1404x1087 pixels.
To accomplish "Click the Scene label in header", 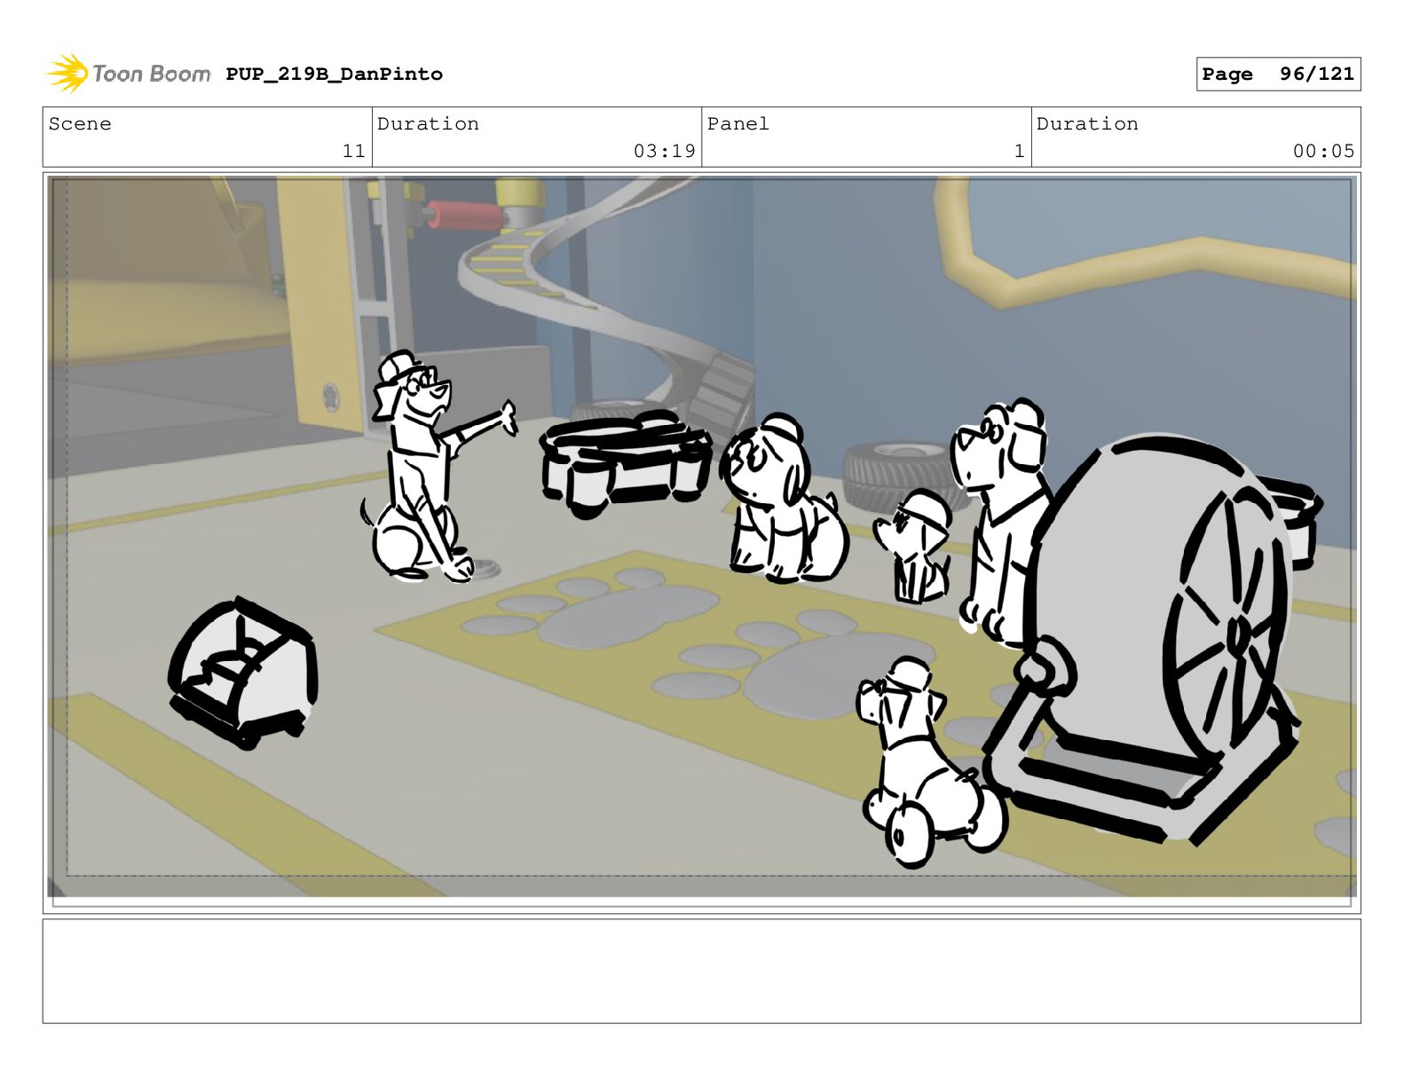I will point(80,123).
